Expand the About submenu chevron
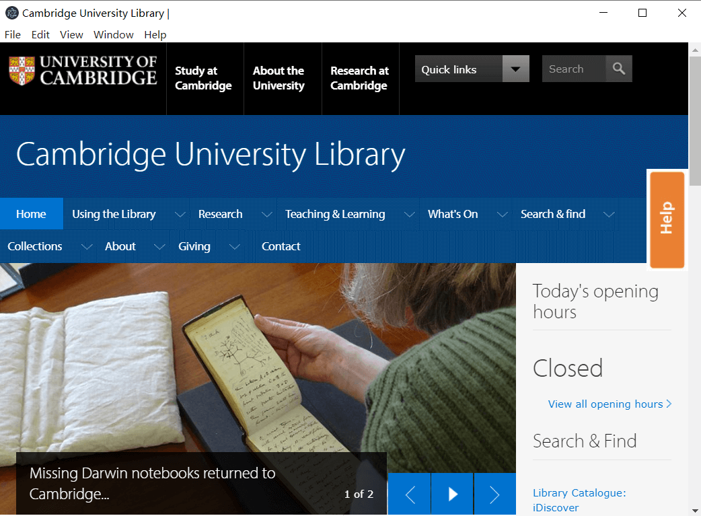 pyautogui.click(x=159, y=247)
